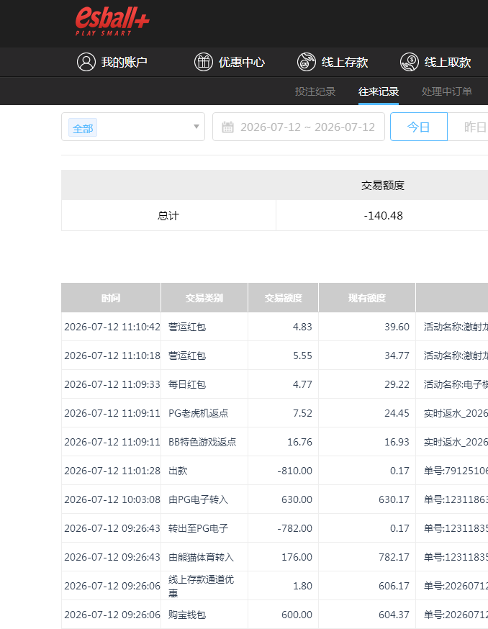Click the calendar icon in date field

point(228,127)
